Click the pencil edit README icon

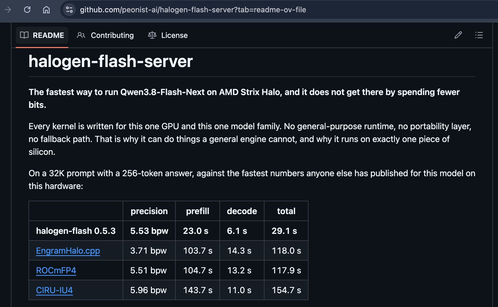458,35
